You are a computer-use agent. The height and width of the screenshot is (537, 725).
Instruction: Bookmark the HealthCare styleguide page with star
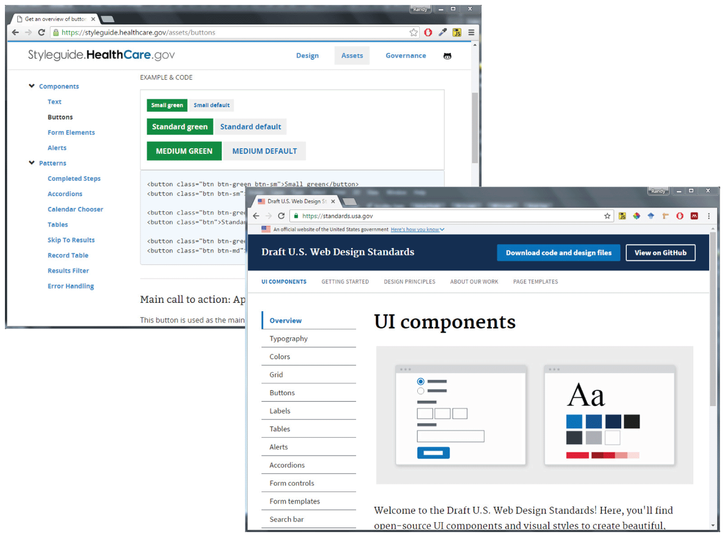[413, 32]
